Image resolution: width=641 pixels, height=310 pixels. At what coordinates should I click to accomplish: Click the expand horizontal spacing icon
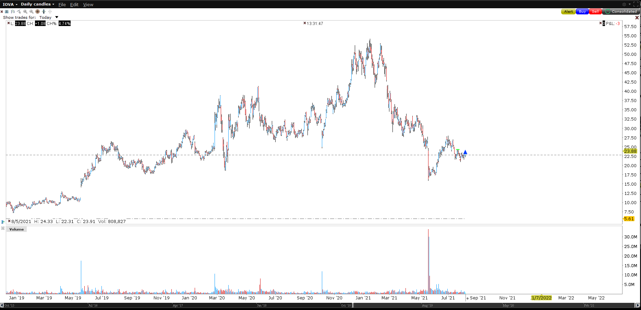44,11
